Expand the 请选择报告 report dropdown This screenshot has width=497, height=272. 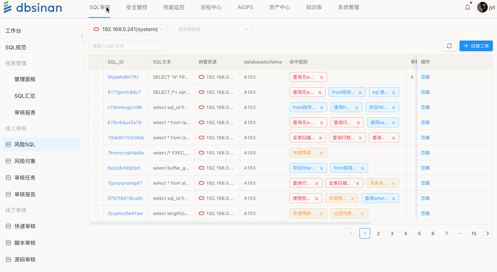pyautogui.click(x=213, y=29)
